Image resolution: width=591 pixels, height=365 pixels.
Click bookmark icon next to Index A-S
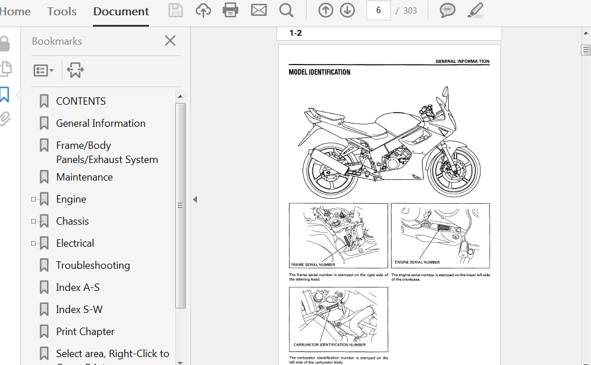(44, 287)
